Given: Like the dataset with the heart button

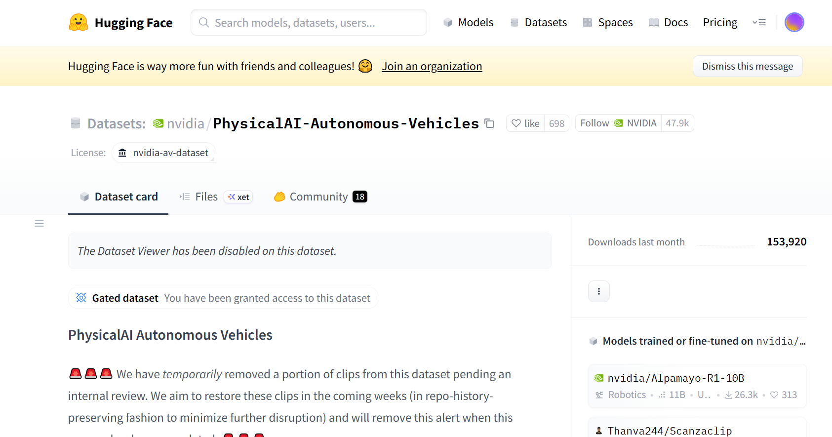Looking at the screenshot, I should click(x=525, y=123).
